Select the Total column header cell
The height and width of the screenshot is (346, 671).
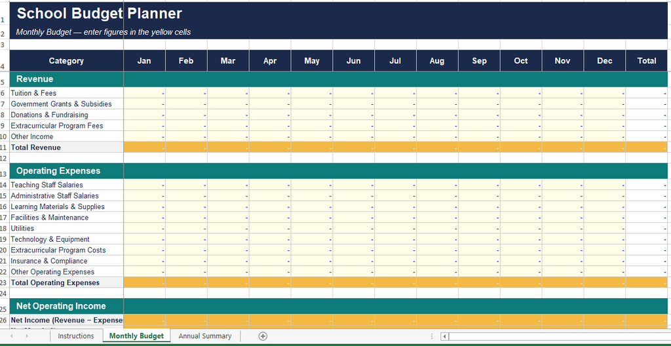pos(647,61)
